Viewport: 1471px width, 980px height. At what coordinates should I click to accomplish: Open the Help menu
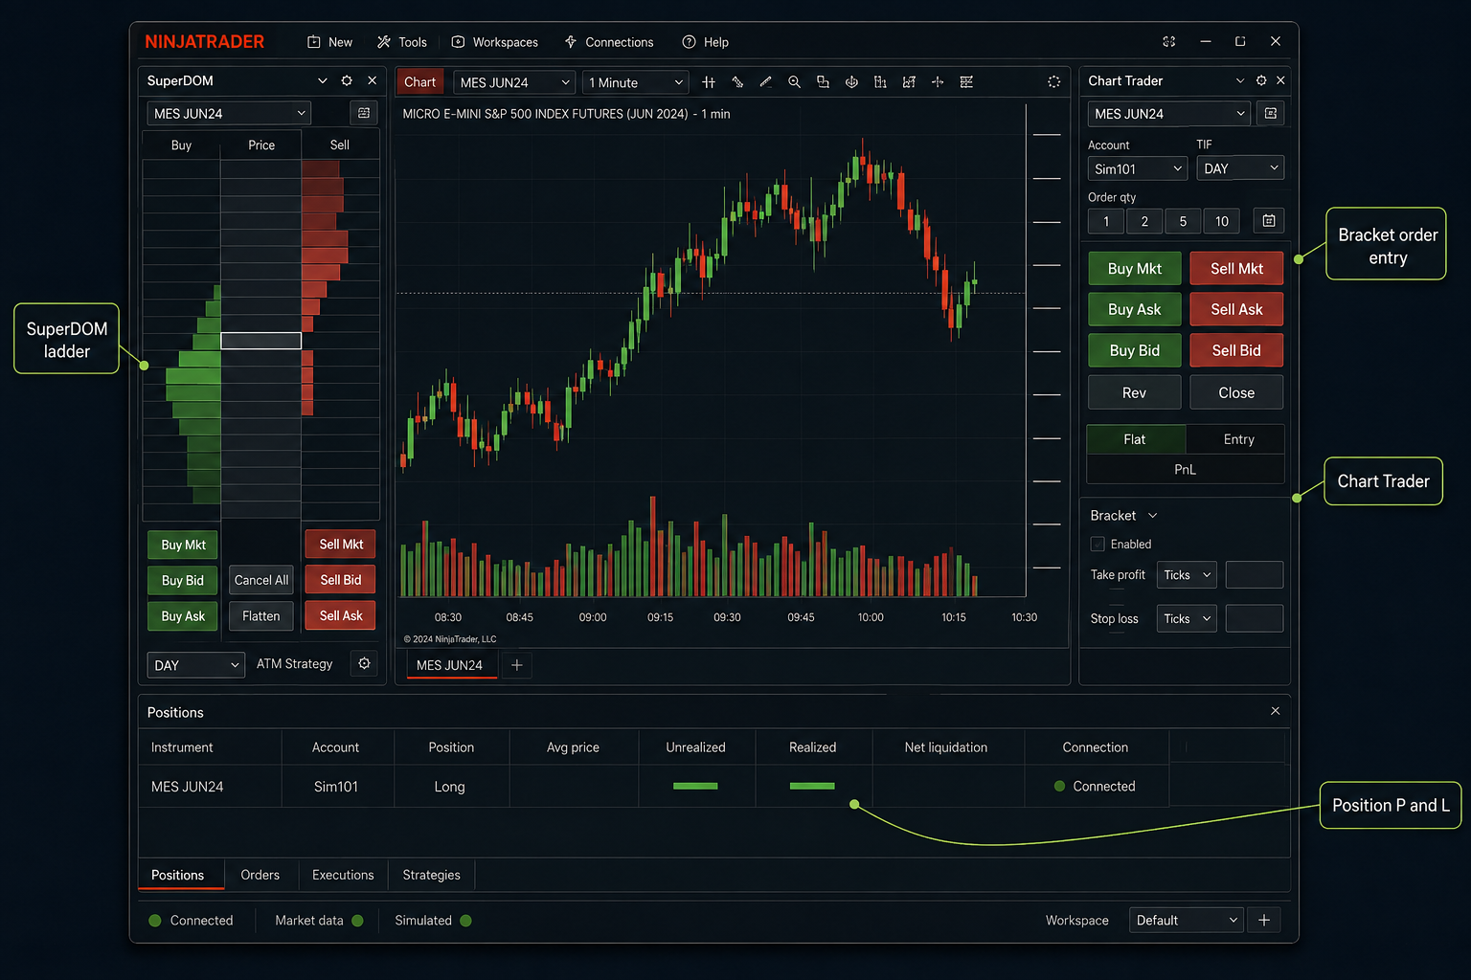click(705, 42)
